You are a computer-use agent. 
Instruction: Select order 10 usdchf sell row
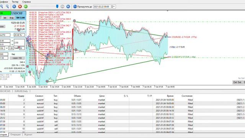tap(122, 129)
